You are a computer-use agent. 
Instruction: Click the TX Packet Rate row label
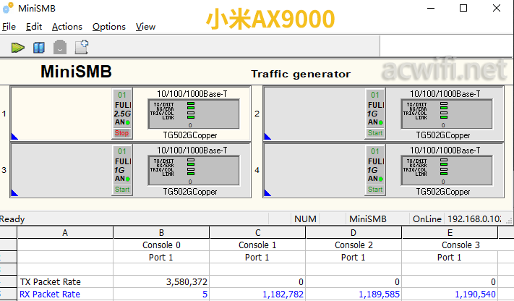pos(51,282)
